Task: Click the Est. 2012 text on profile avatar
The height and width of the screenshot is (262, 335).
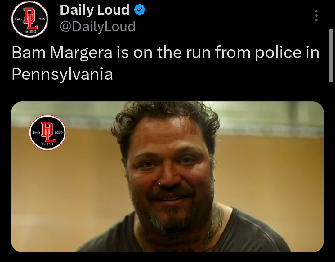Action: (x=30, y=32)
